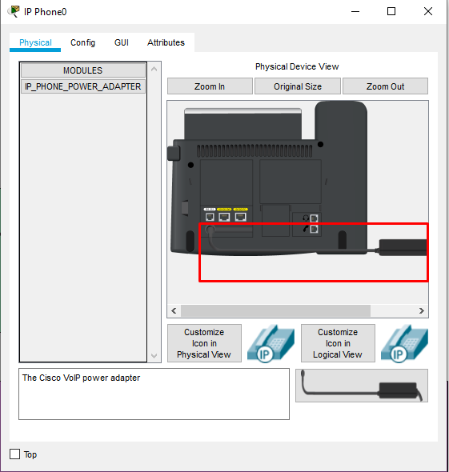Click the rightmost yellow-labeled Ethernet port
The width and height of the screenshot is (449, 472).
coord(241,217)
